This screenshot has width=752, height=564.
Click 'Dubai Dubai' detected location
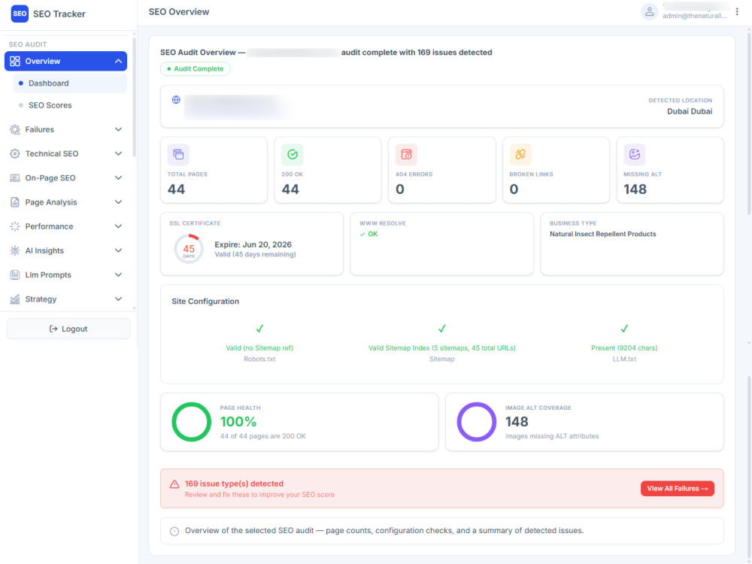[689, 111]
